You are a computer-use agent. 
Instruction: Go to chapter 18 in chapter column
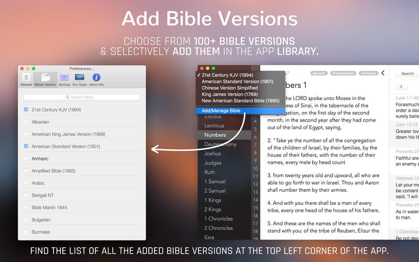[256, 231]
